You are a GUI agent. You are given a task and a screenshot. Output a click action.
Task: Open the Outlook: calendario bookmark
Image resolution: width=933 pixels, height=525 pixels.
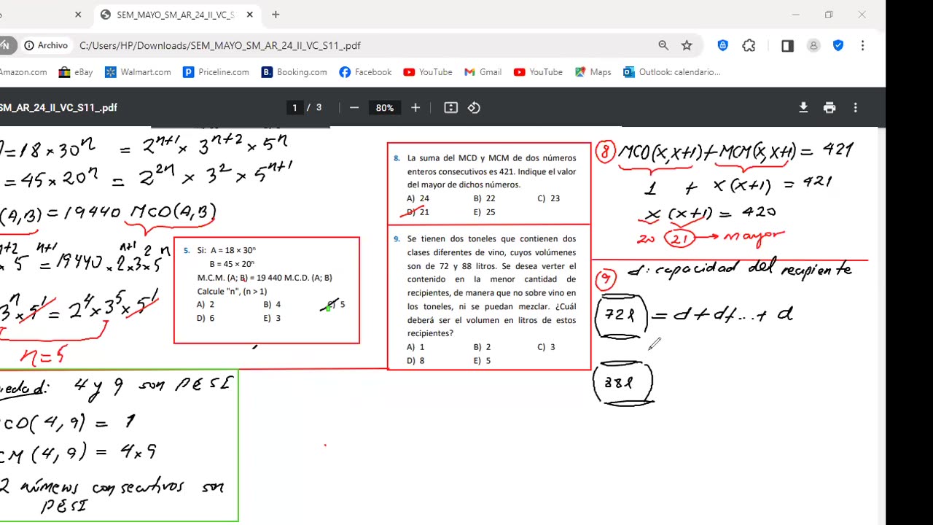coord(672,72)
